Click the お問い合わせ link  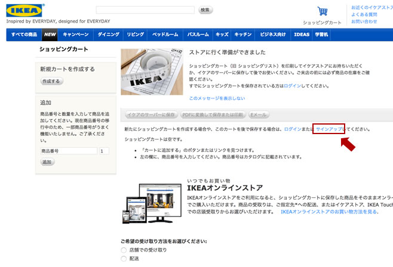tap(364, 21)
